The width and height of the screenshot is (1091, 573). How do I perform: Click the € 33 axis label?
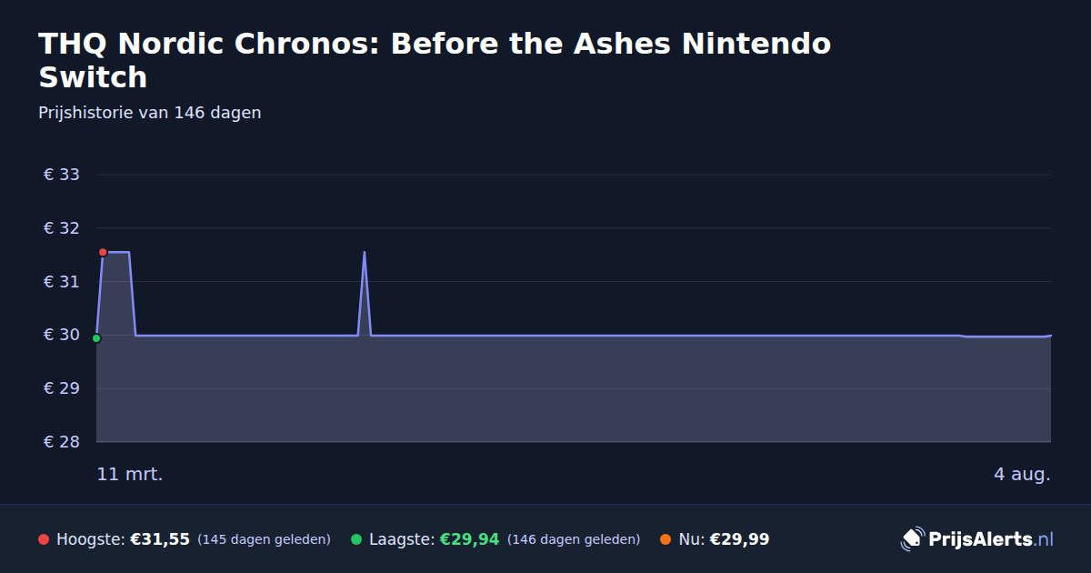(62, 175)
